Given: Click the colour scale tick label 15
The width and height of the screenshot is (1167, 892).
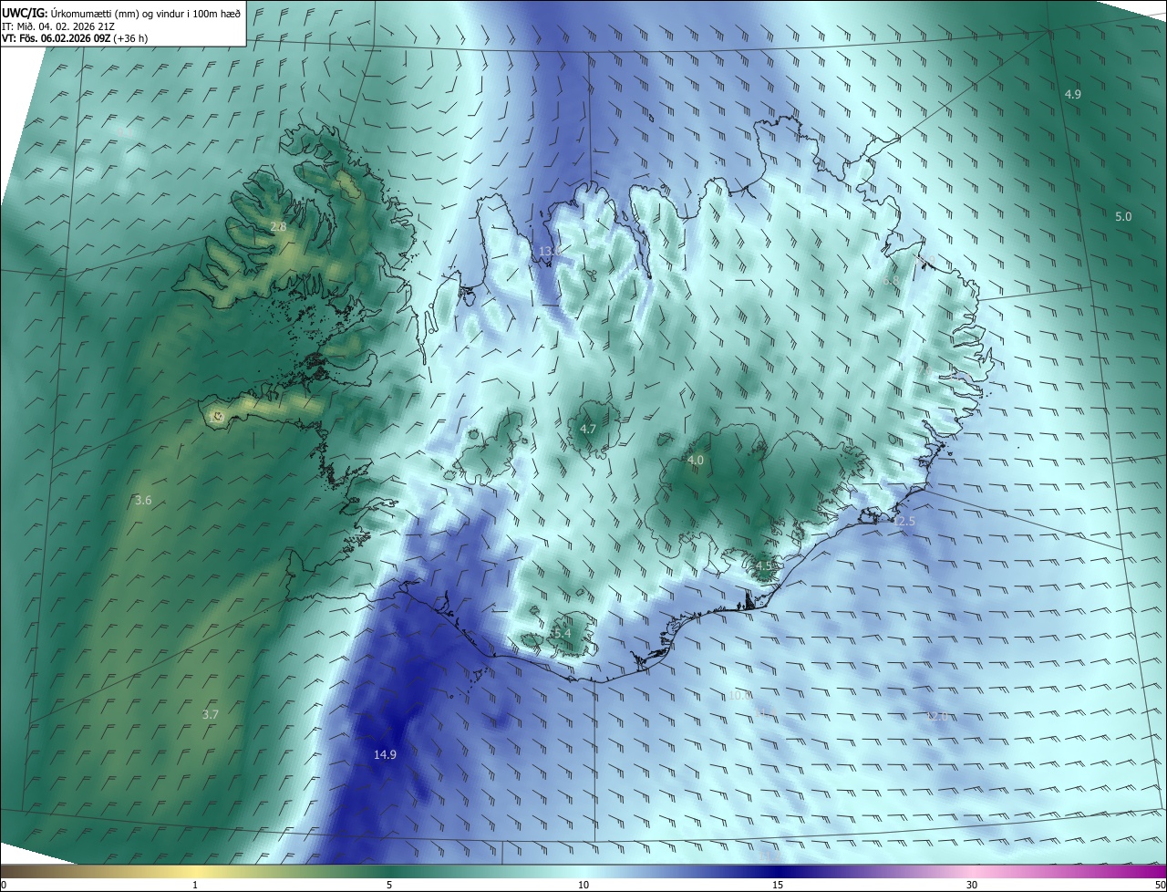Looking at the screenshot, I should tap(778, 885).
